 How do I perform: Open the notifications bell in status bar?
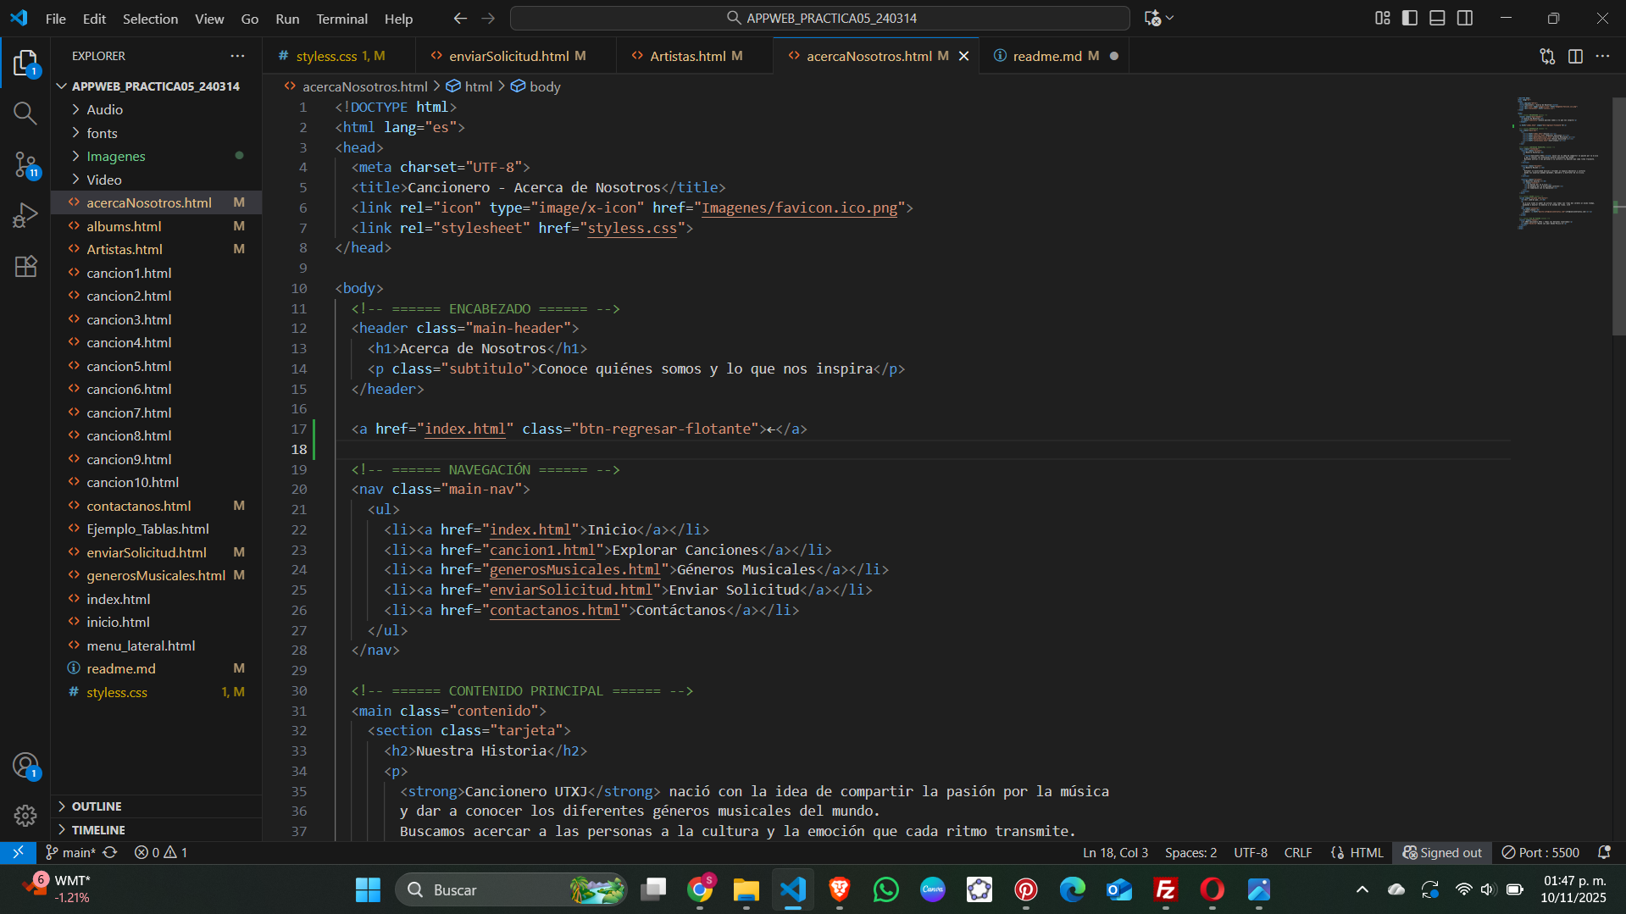(x=1603, y=852)
